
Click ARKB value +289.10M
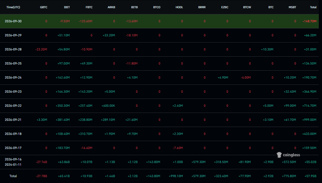(108, 120)
